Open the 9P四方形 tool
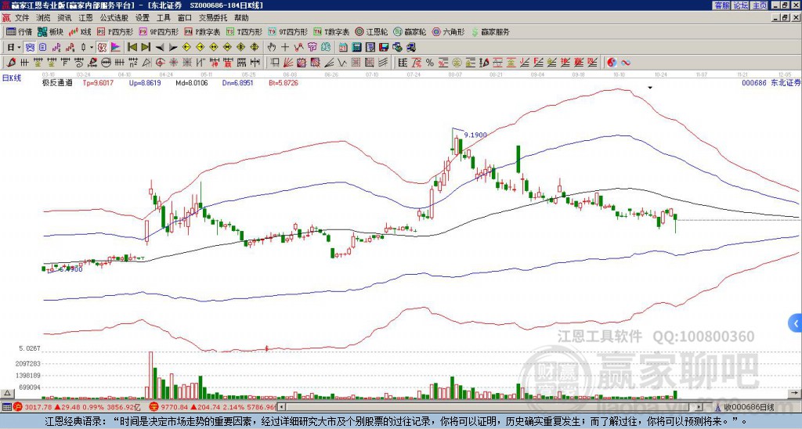 (158, 31)
